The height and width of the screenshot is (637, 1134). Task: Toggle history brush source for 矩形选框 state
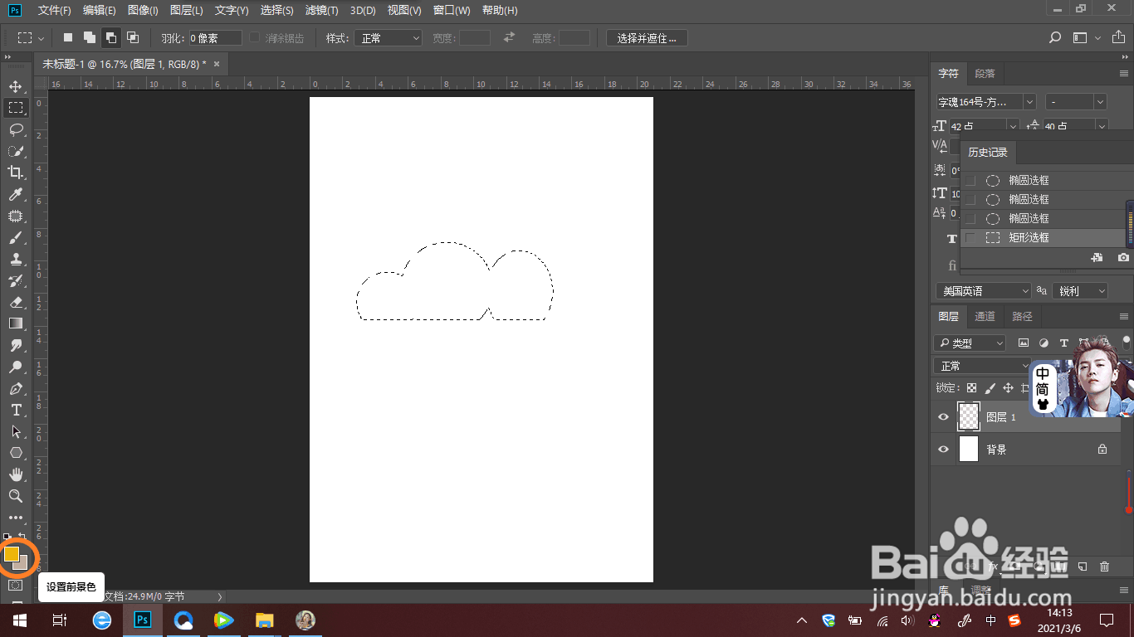[970, 237]
